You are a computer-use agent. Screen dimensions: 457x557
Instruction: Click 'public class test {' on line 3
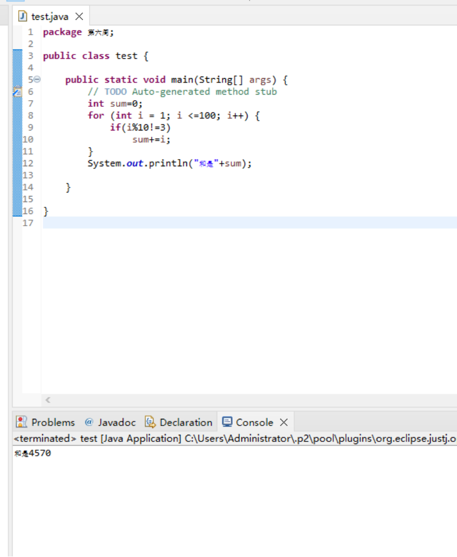pyautogui.click(x=96, y=56)
